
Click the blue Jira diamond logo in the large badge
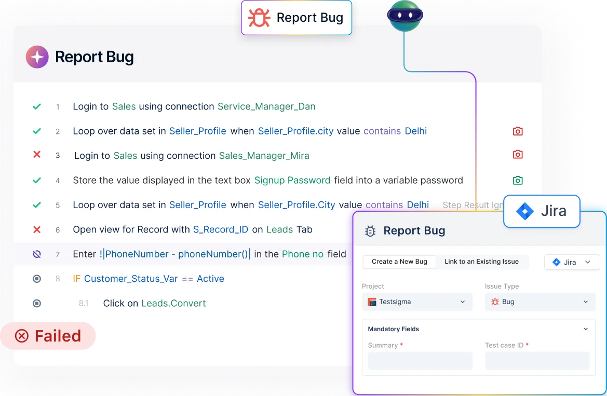pyautogui.click(x=525, y=211)
